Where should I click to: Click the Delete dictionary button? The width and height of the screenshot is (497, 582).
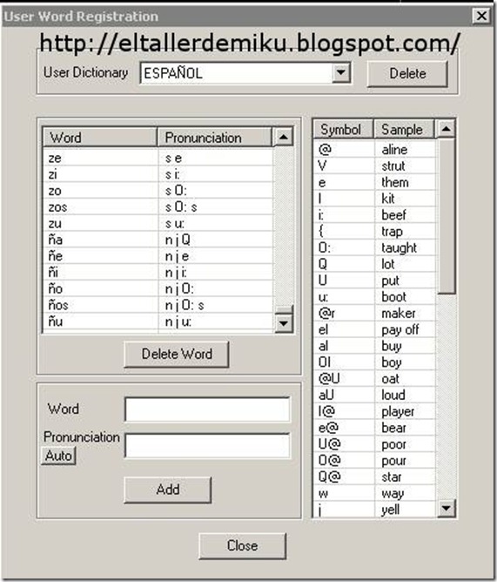(x=407, y=73)
